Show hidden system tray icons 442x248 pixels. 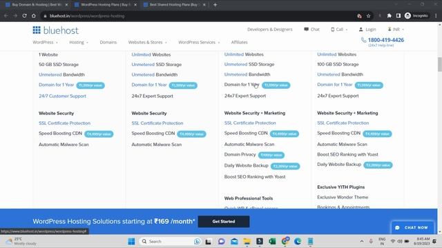(x=362, y=241)
